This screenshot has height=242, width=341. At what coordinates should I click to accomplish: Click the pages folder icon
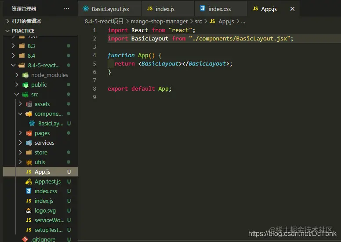pos(29,133)
